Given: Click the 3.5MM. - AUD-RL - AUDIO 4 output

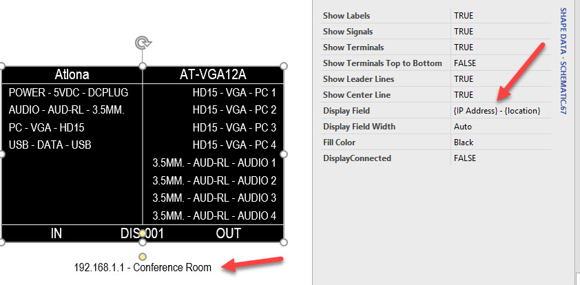Looking at the screenshot, I should (x=214, y=215).
